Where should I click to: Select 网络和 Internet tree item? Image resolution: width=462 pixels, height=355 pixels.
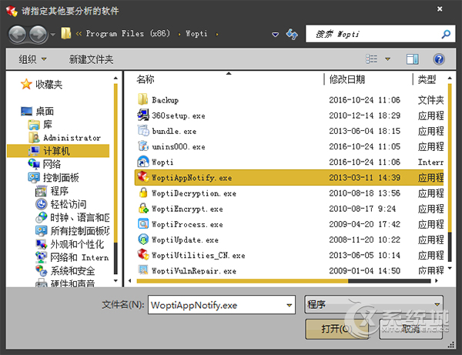79,257
